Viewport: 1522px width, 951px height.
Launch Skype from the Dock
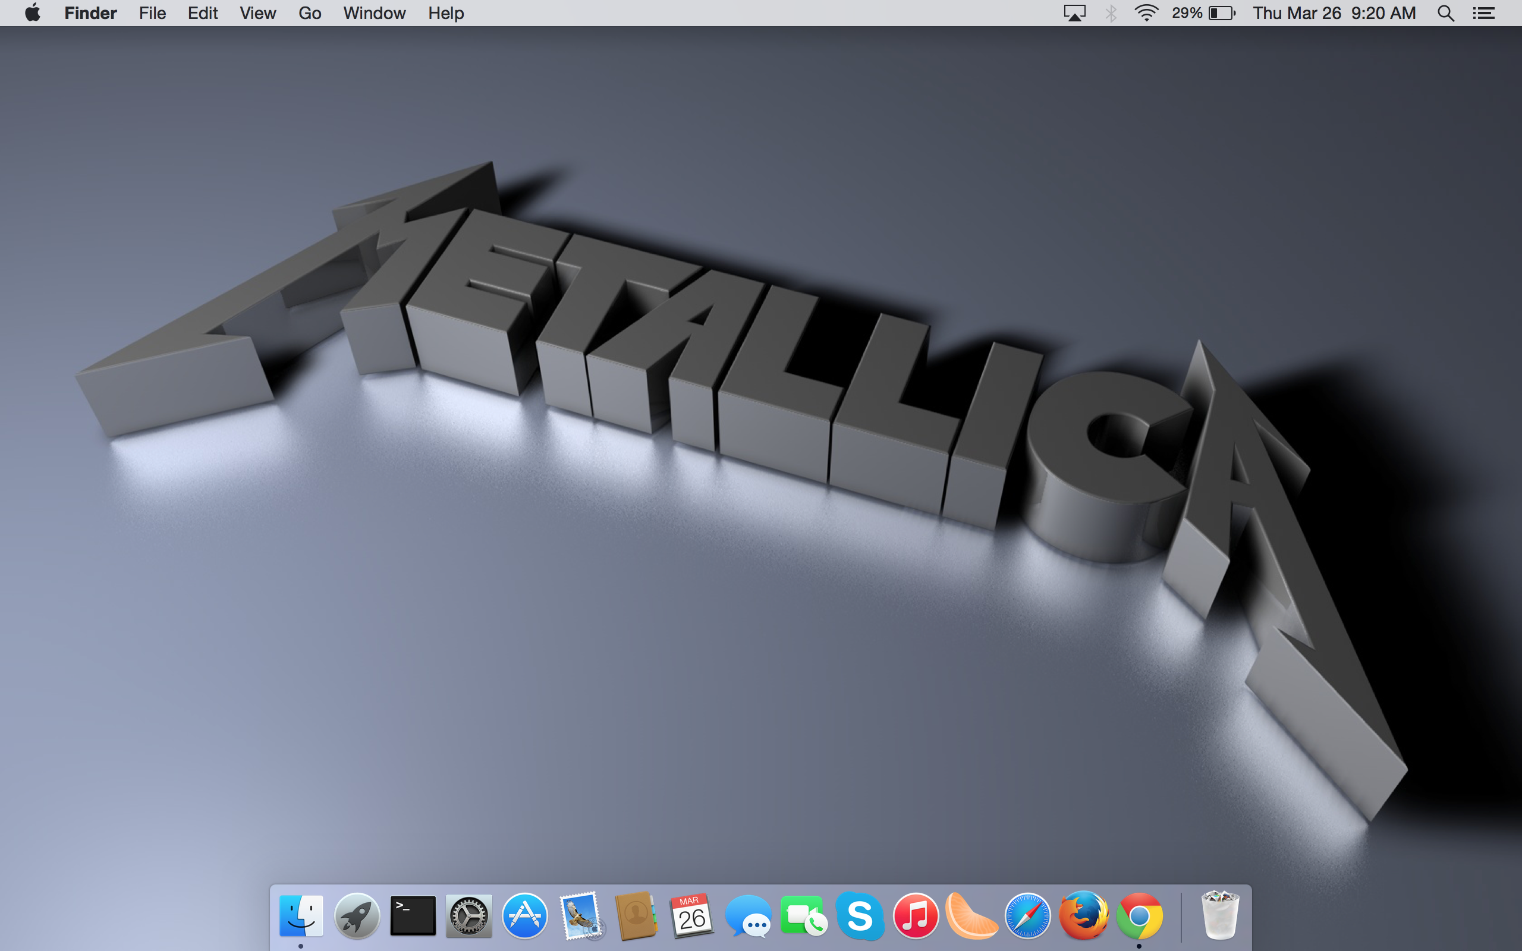[x=860, y=916]
